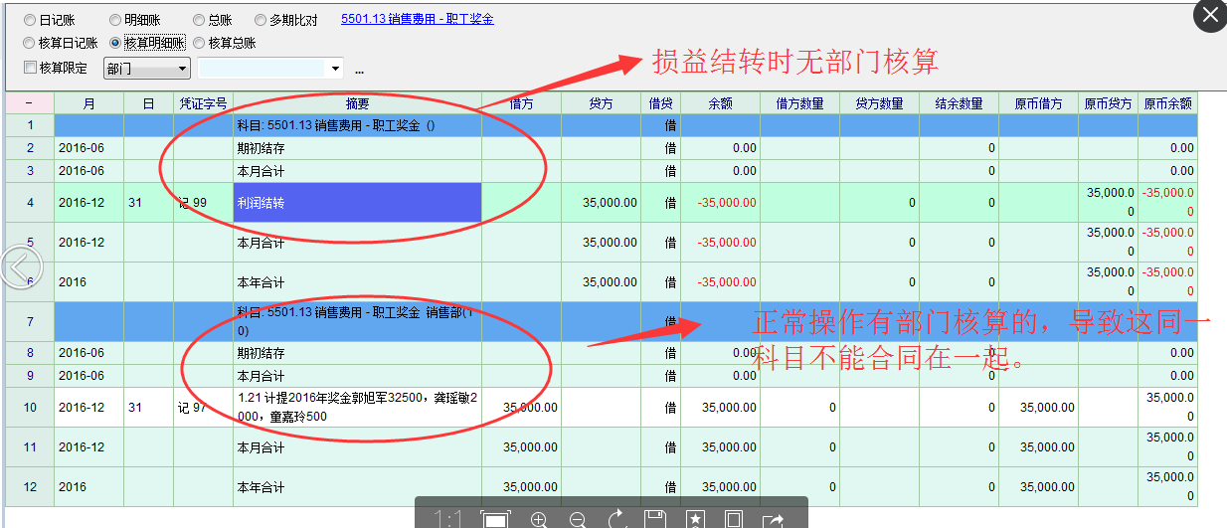Select the 日记账 radio button
The height and width of the screenshot is (528, 1227).
click(x=29, y=20)
